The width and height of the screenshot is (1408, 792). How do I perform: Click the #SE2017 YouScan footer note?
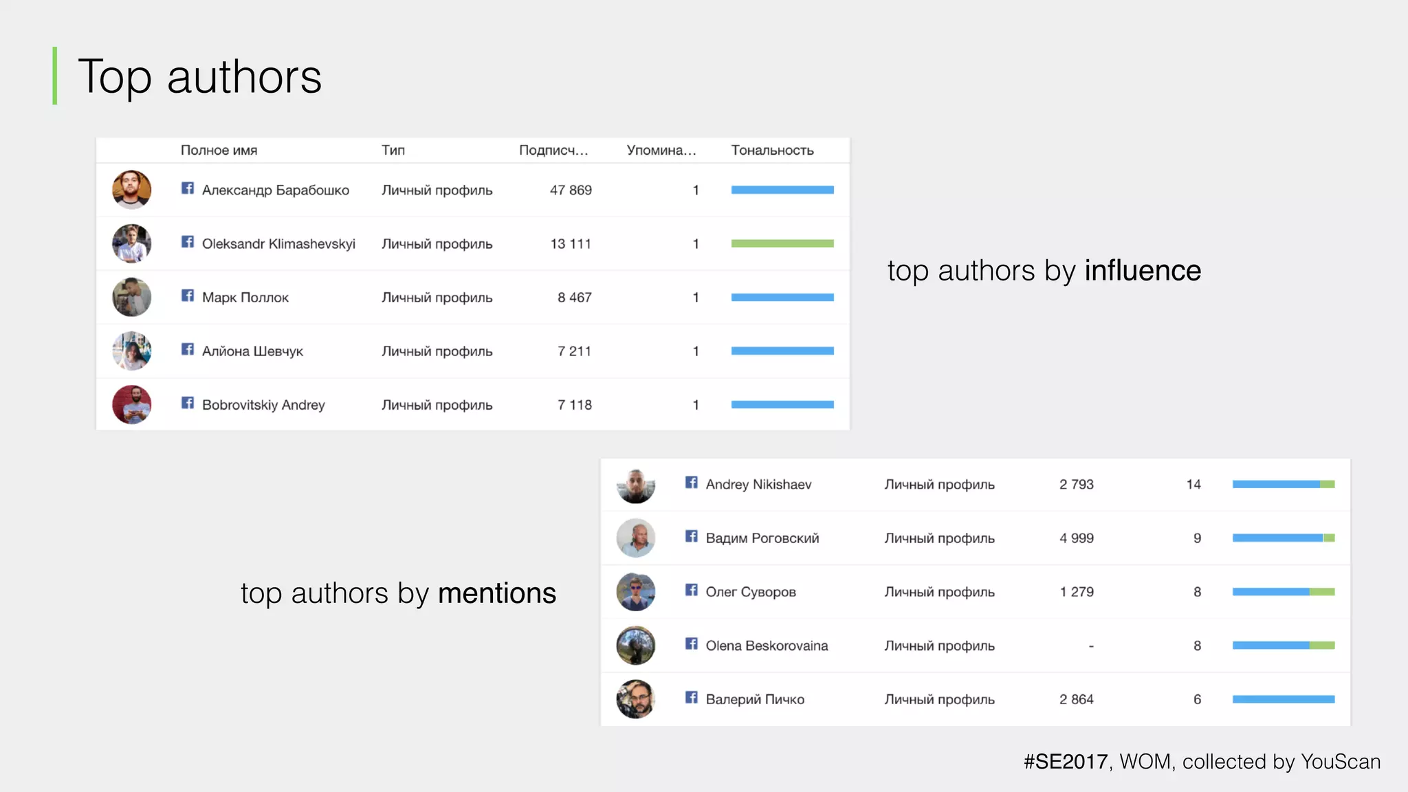coord(1202,762)
